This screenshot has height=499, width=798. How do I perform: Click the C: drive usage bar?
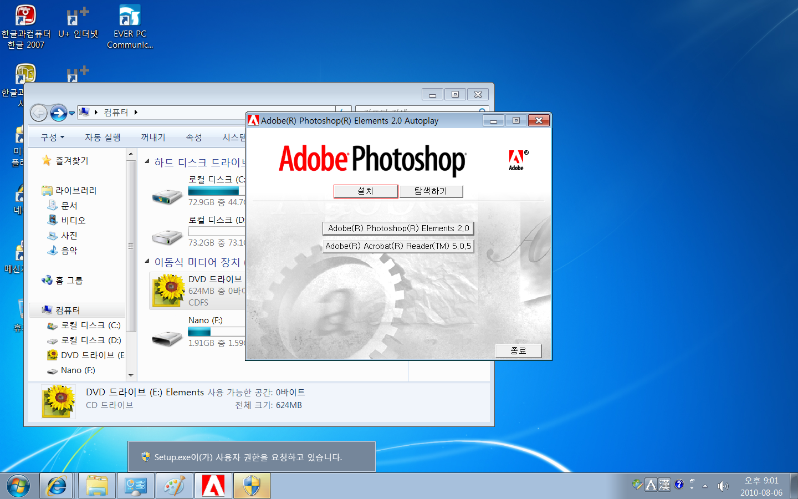pyautogui.click(x=216, y=191)
